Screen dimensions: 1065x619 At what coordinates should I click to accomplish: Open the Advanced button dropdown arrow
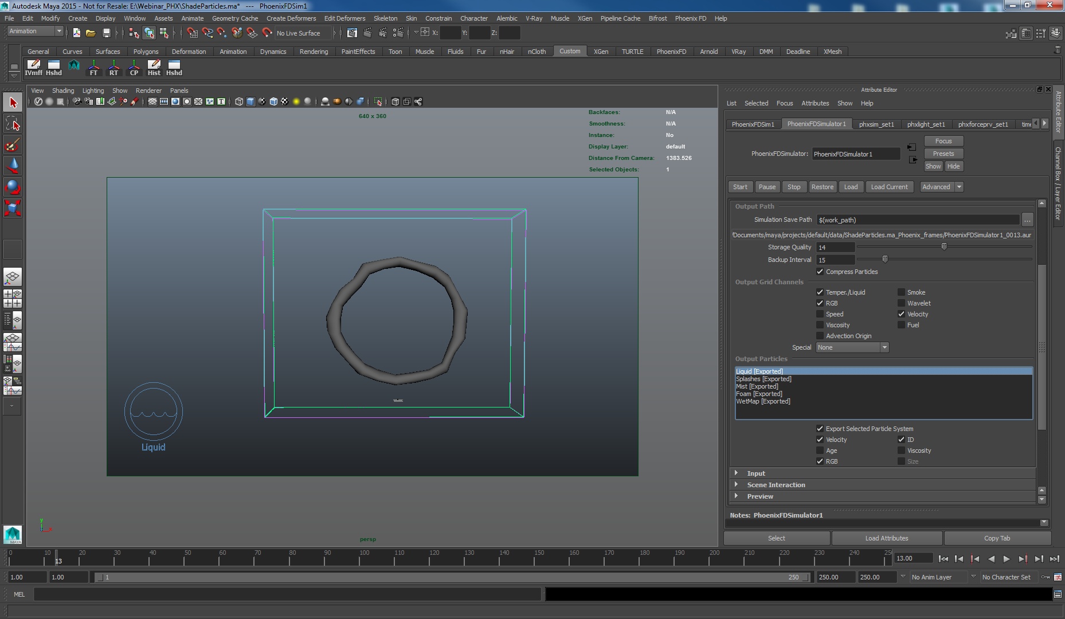(959, 187)
